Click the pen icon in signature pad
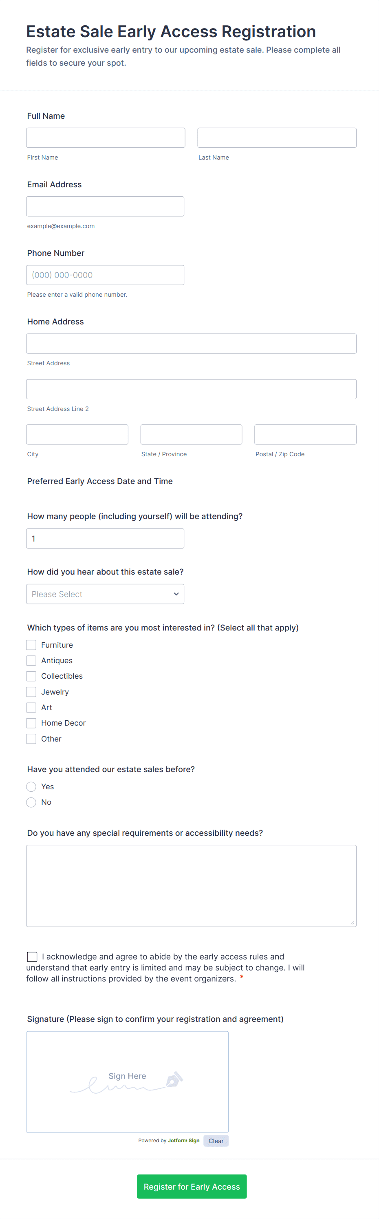 [174, 1079]
